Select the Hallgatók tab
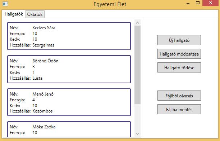220x141 pixels. (x=14, y=14)
